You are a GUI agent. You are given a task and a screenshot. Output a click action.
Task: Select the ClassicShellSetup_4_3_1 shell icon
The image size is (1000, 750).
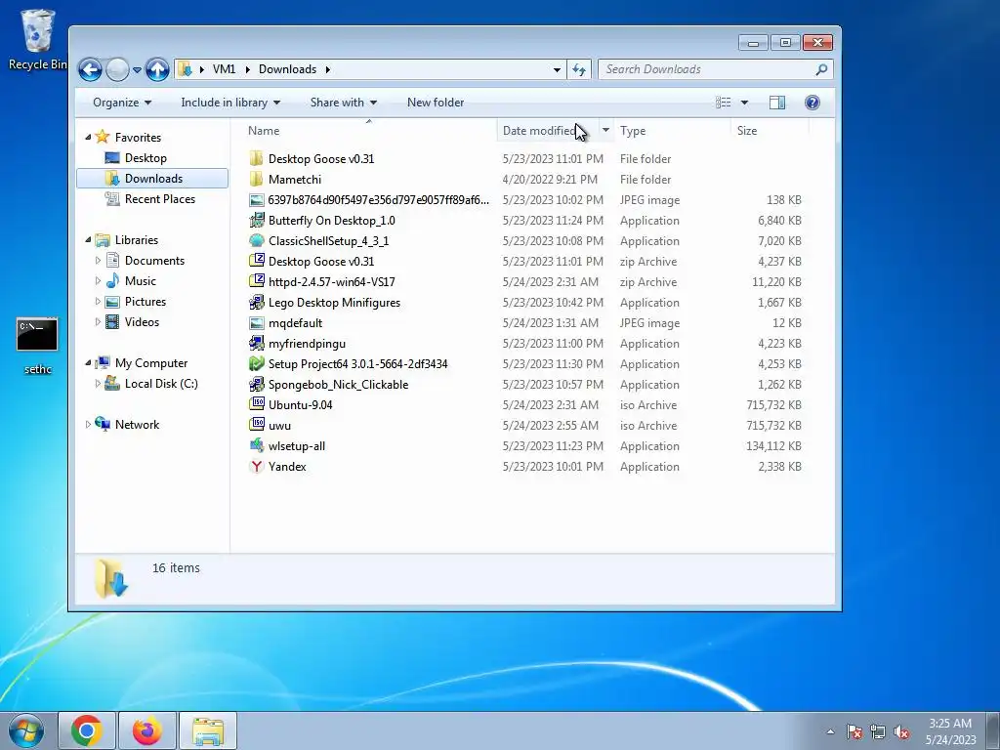pos(257,241)
